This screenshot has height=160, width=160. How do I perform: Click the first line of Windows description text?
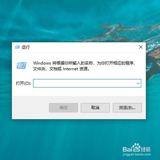(x=84, y=63)
